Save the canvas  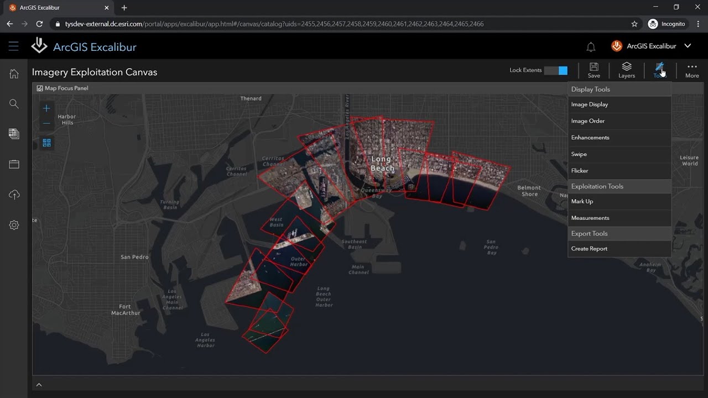click(x=594, y=70)
